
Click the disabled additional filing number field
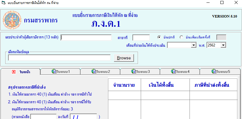pyautogui.click(x=221, y=38)
